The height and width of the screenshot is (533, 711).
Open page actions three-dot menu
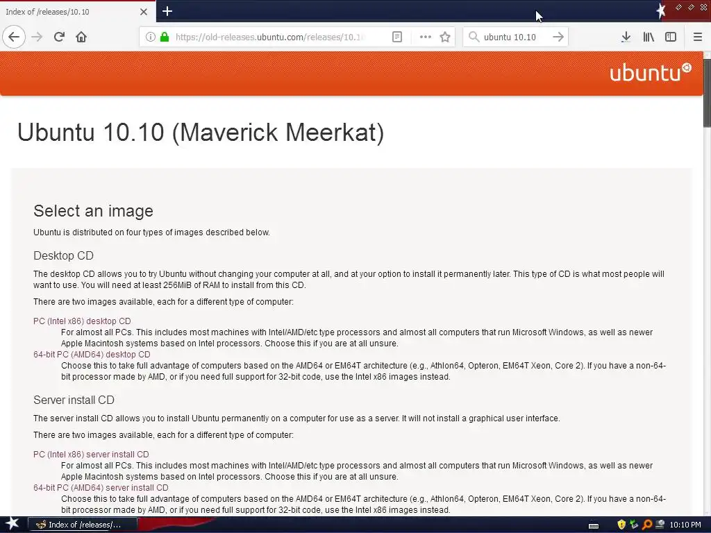426,37
